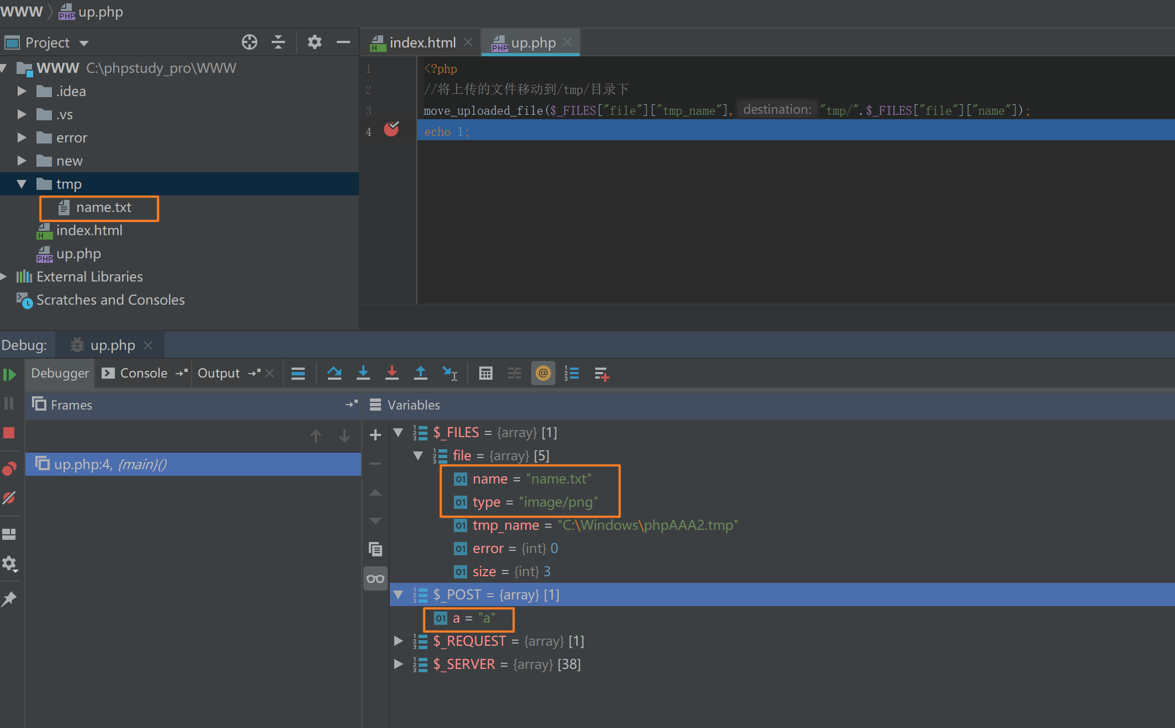
Task: Stop the debug session red square
Action: pos(9,433)
